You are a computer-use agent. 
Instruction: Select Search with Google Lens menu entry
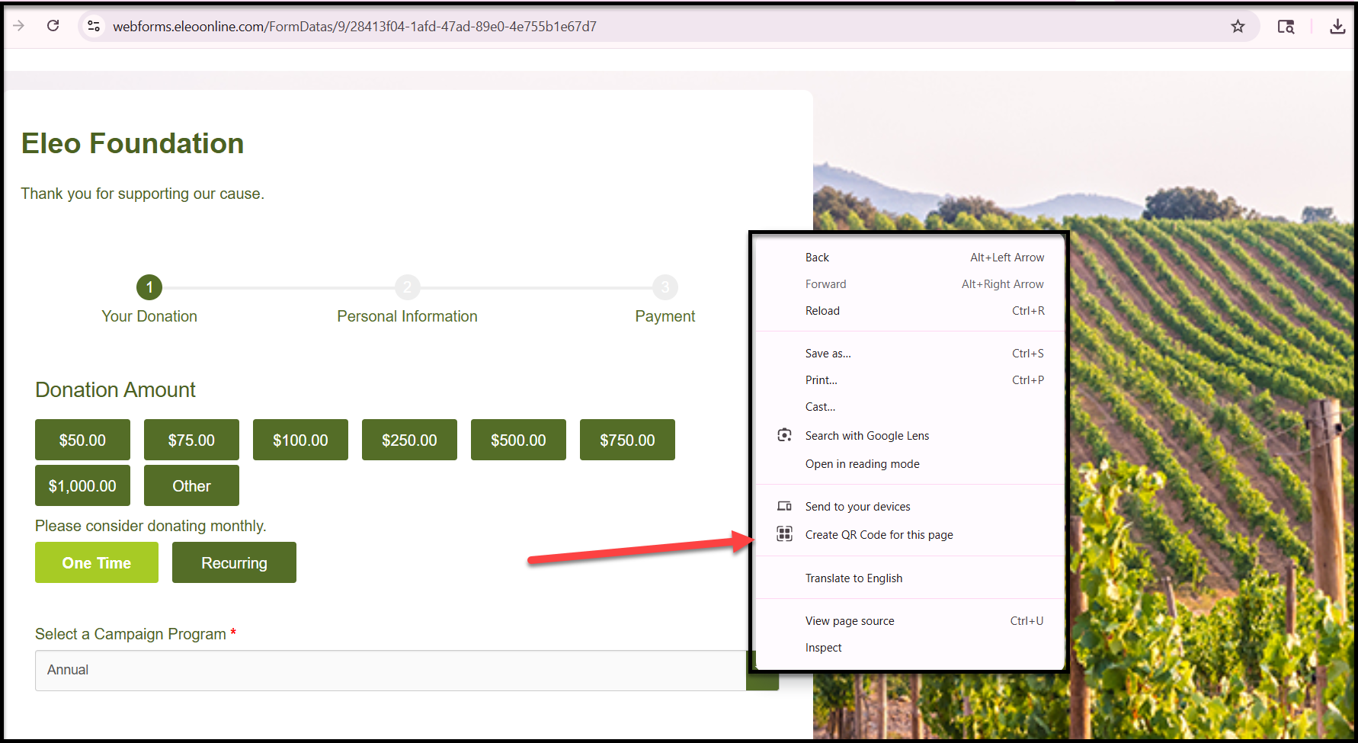[910, 436]
